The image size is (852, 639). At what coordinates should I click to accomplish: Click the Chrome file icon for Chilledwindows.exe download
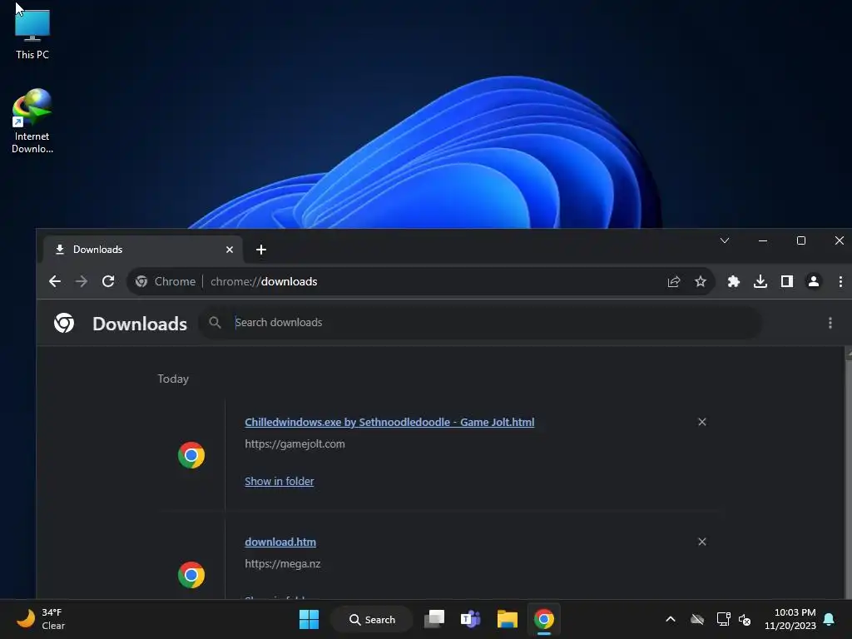(191, 455)
